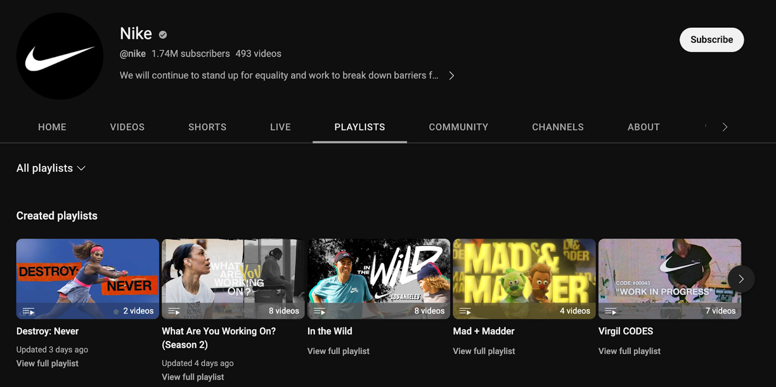Open the COMMUNITY tab
This screenshot has width=776, height=387.
point(458,127)
